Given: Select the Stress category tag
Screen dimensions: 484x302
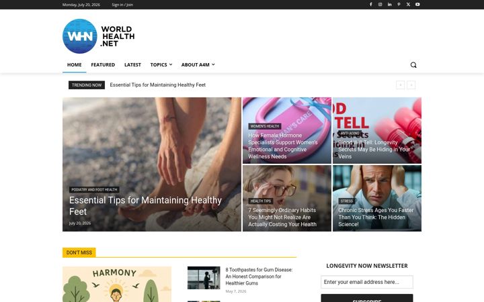Looking at the screenshot, I should coord(347,201).
